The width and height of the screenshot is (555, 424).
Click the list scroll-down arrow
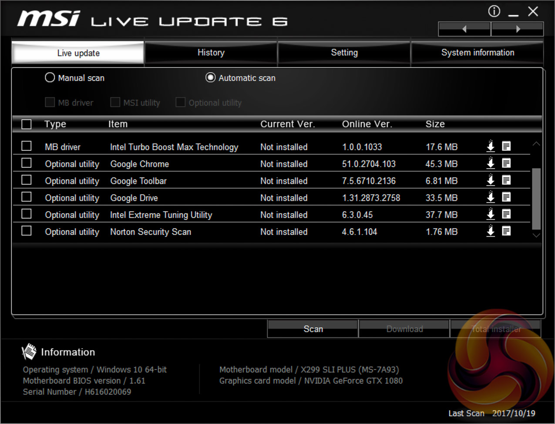coord(536,235)
